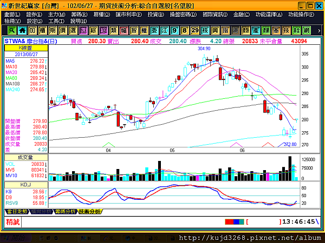
Task: Open the 功能操作(F) menu
Action: pyautogui.click(x=301, y=15)
